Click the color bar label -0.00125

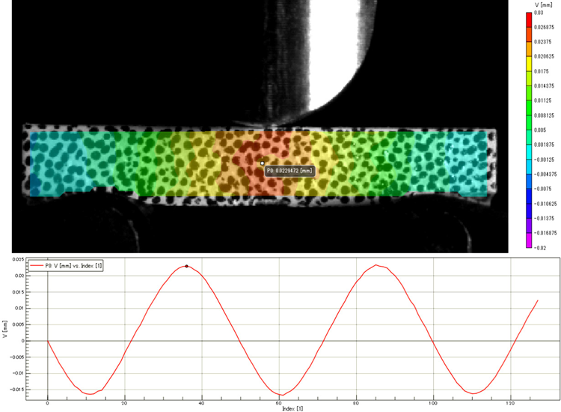(x=545, y=160)
